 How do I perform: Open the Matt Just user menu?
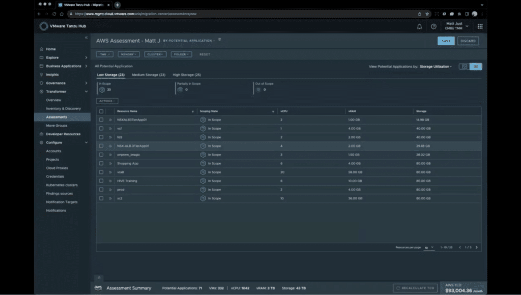point(457,26)
